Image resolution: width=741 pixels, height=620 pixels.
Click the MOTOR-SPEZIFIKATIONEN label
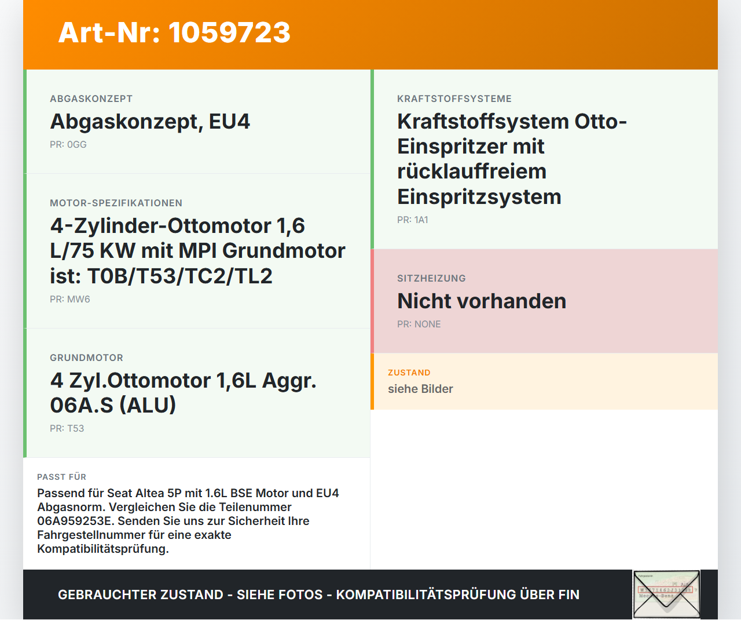pyautogui.click(x=116, y=203)
